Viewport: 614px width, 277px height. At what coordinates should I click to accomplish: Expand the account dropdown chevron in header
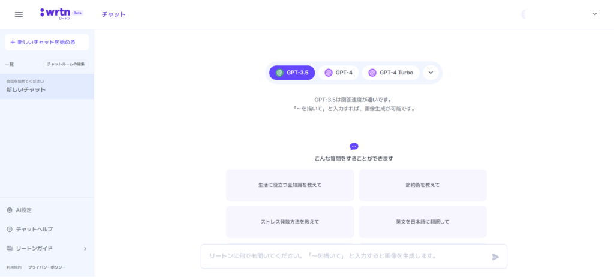click(595, 14)
